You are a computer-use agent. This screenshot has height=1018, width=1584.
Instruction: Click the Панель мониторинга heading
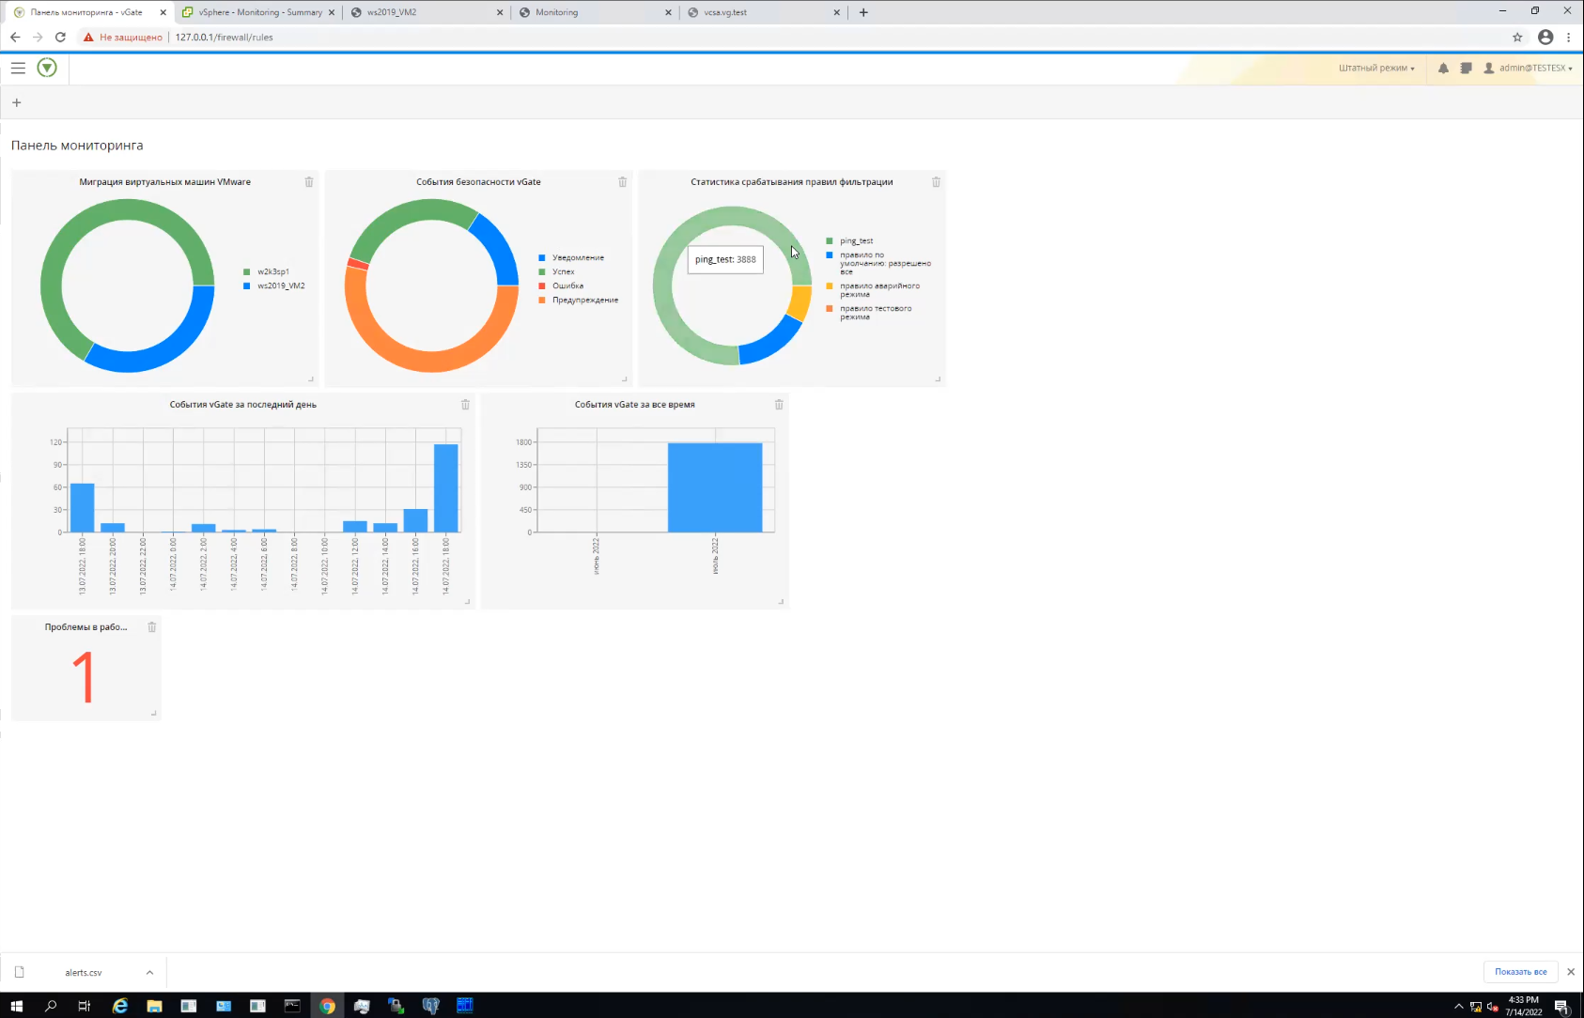click(x=77, y=146)
